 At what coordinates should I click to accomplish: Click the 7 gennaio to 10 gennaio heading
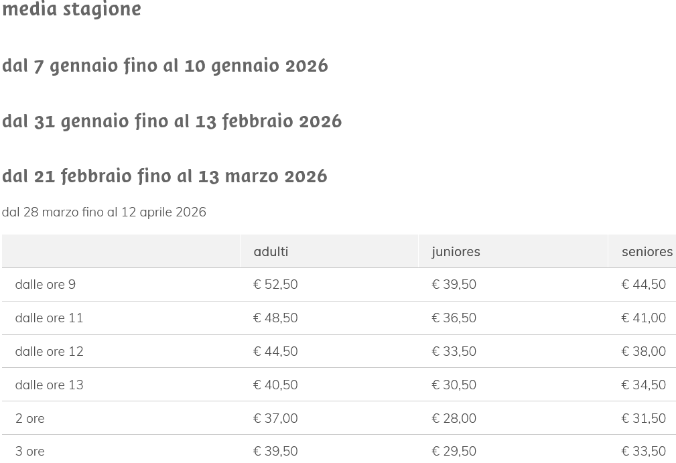tap(165, 65)
